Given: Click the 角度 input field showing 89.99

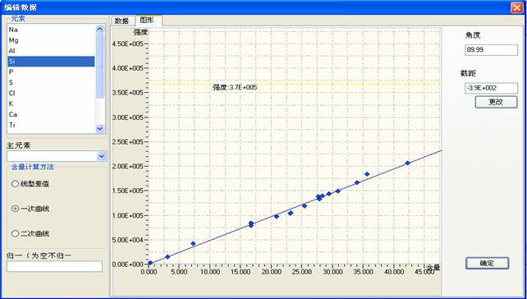Looking at the screenshot, I should tap(491, 50).
